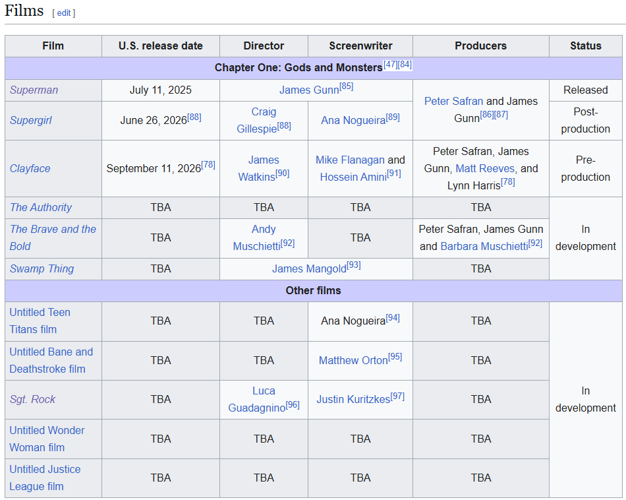Viewport: 626px width, 500px height.
Task: Click citation [88] after Craig Gillespie
Action: [x=284, y=125]
